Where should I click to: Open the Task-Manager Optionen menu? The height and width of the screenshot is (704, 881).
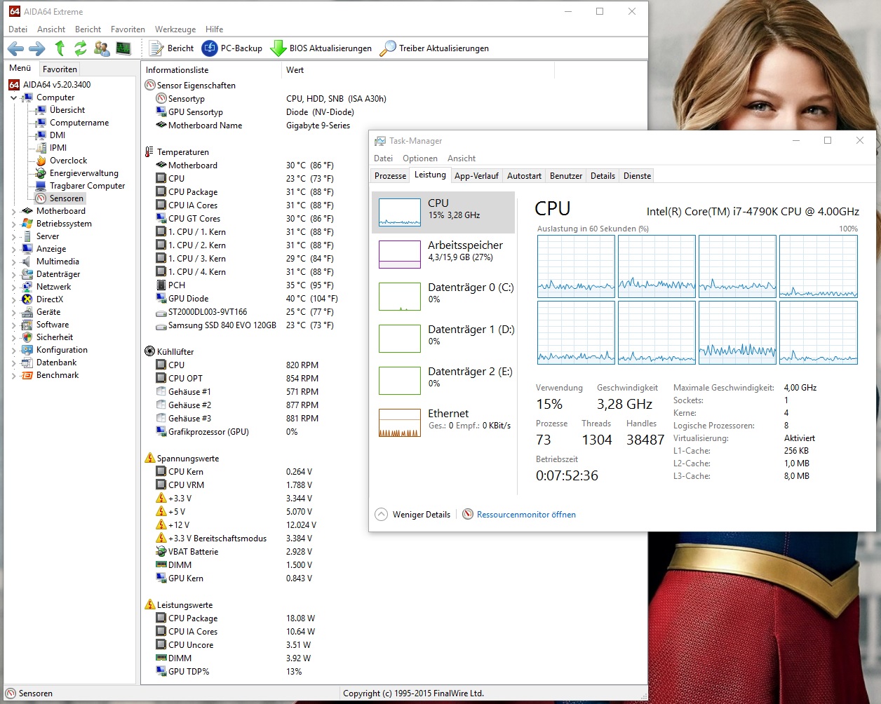pyautogui.click(x=420, y=158)
